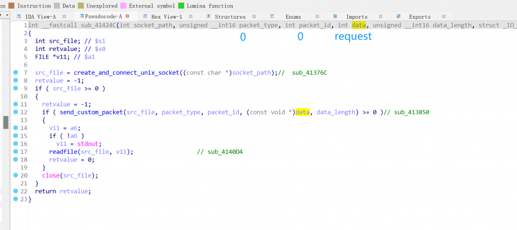Click the Exports tab icon
The height and width of the screenshot is (230, 517).
[x=399, y=17]
